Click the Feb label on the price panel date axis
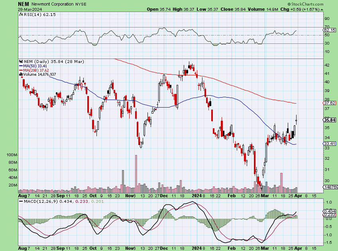This screenshot has width=338, height=251. [x=232, y=196]
